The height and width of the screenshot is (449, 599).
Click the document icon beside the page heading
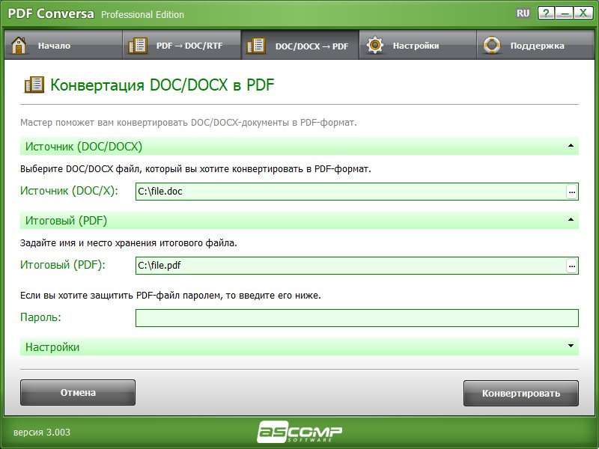(x=34, y=85)
